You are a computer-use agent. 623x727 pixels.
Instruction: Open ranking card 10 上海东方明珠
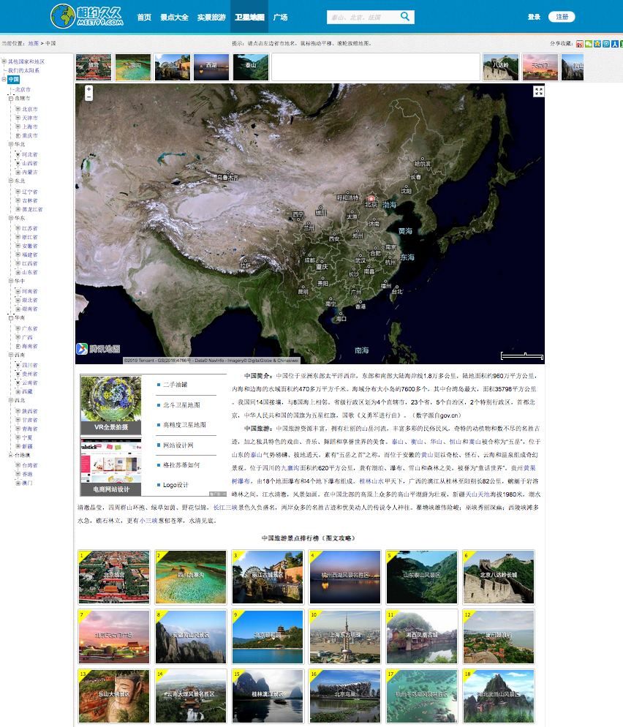pos(345,636)
